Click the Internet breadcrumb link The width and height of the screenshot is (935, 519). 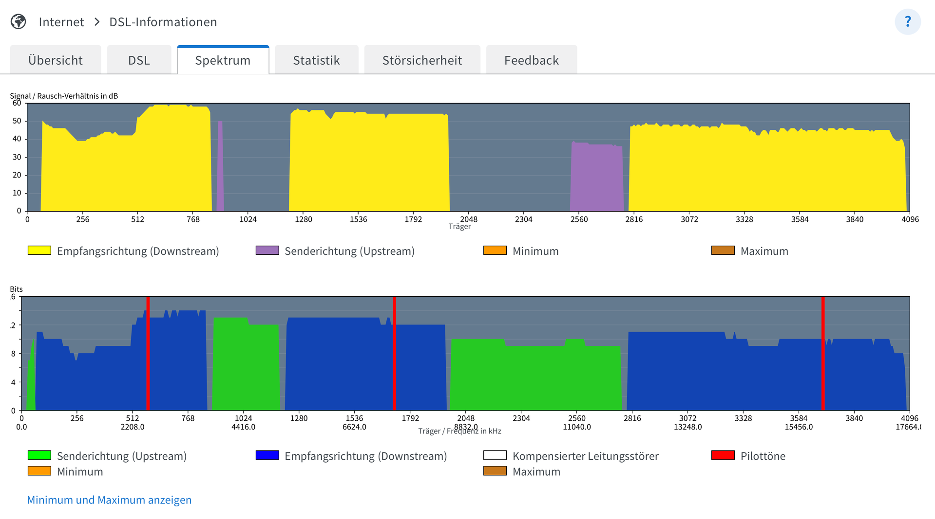(61, 22)
